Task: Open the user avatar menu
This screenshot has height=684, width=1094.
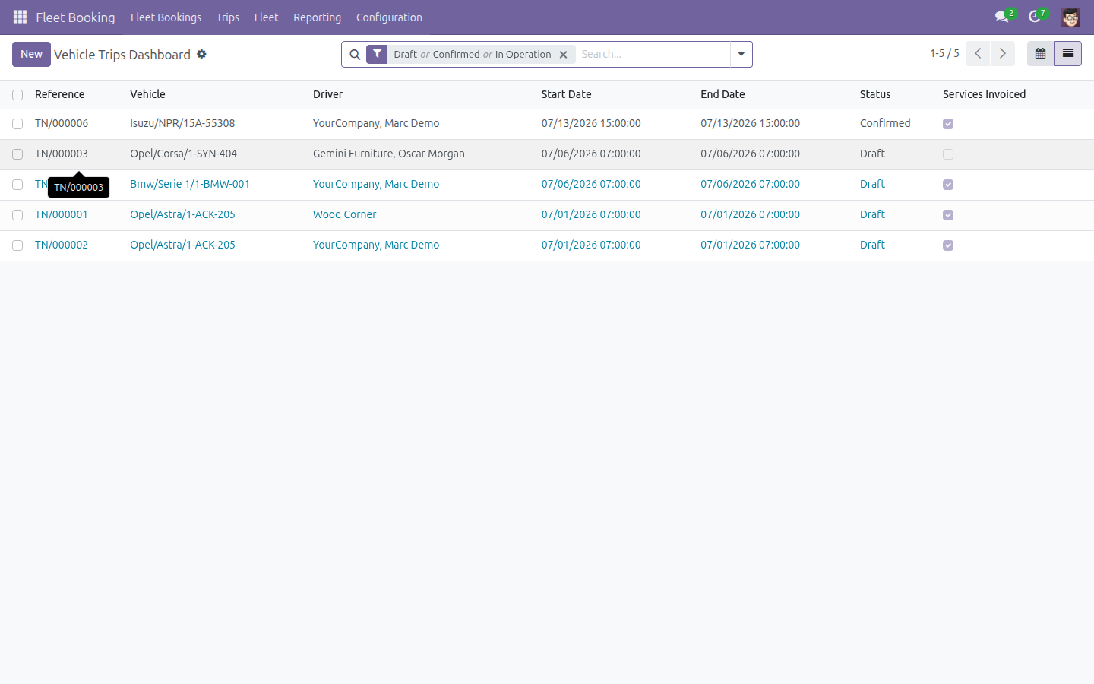Action: tap(1070, 17)
